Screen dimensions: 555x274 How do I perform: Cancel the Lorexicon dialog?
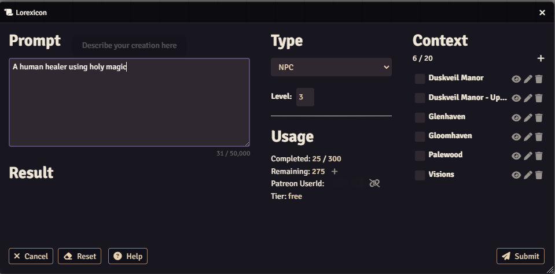[x=31, y=256]
